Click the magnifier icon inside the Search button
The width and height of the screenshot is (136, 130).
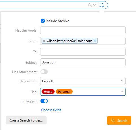113,120
